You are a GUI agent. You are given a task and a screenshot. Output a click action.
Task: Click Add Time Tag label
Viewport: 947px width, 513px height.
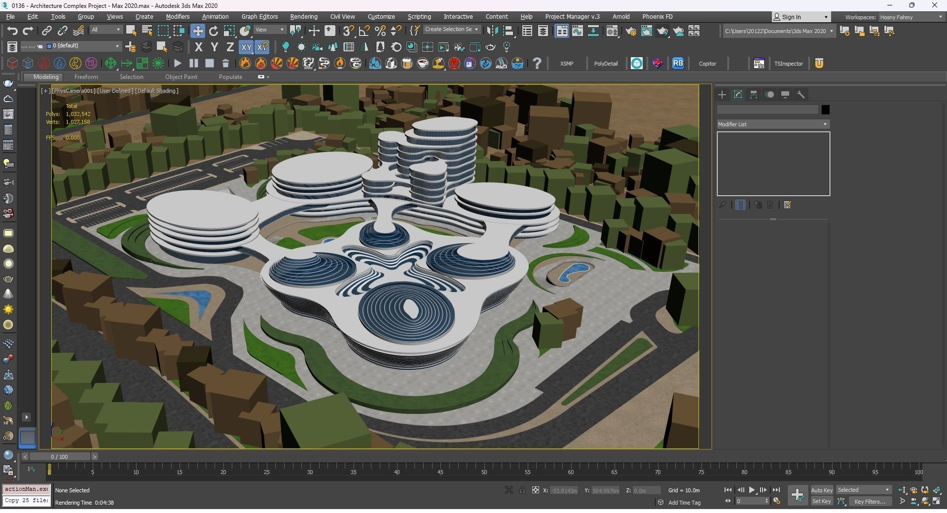[x=684, y=503]
